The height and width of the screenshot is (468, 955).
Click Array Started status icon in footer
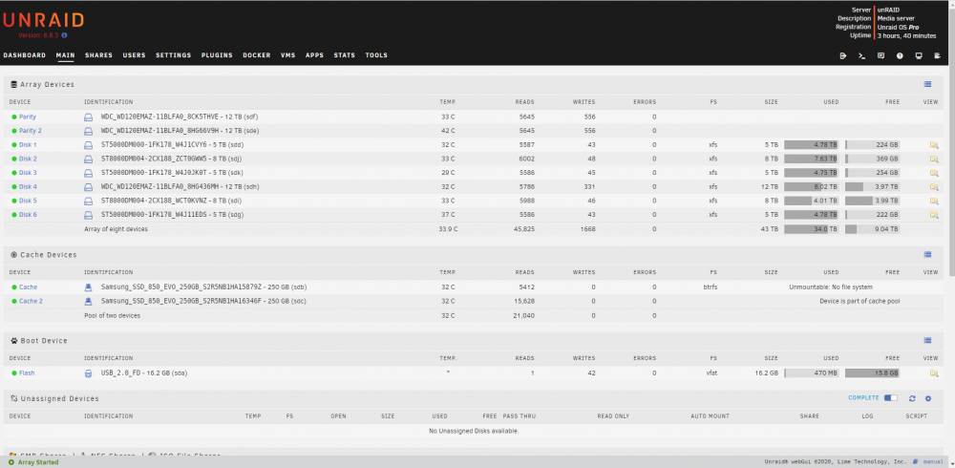coord(11,462)
